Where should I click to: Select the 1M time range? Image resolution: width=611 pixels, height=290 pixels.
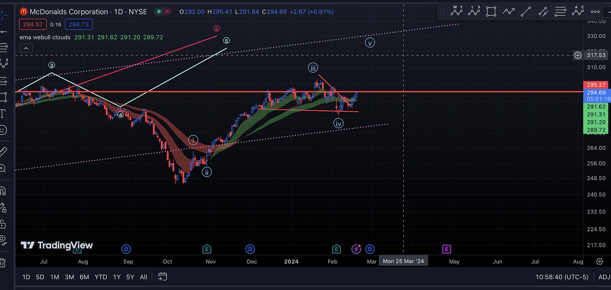tap(55, 277)
